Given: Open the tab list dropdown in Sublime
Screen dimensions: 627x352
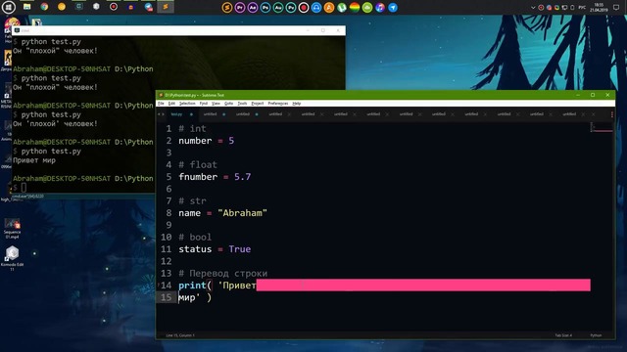Looking at the screenshot, I should (x=611, y=114).
